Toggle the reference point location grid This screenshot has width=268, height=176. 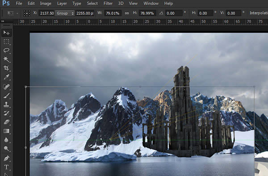27,13
